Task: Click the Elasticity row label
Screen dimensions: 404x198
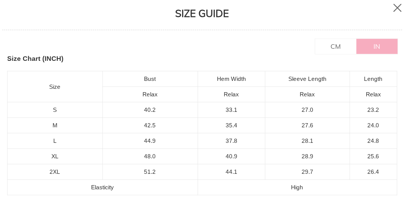Action: [x=102, y=187]
